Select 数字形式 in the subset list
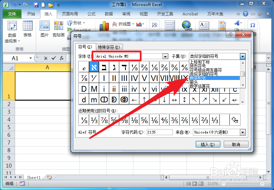This screenshot has width=274, height=190. [x=214, y=78]
